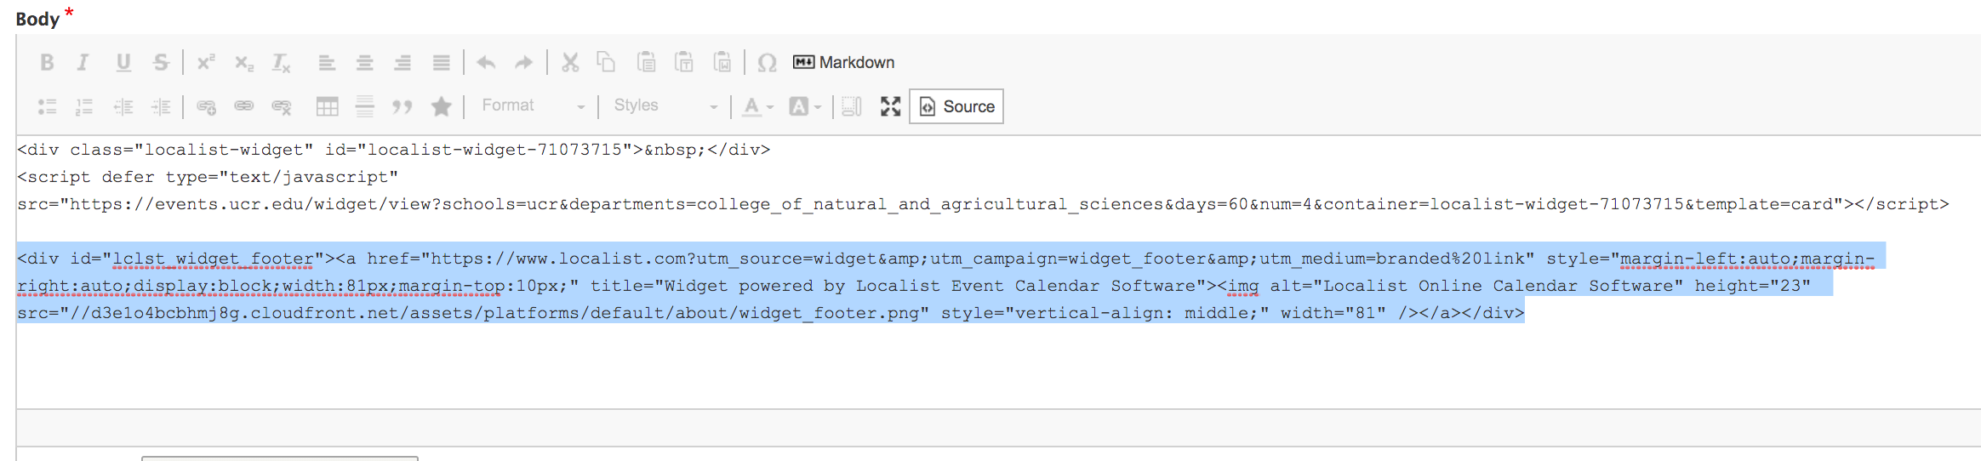Screen dimensions: 1981x461
Task: Click the Block Quote icon
Action: click(402, 106)
